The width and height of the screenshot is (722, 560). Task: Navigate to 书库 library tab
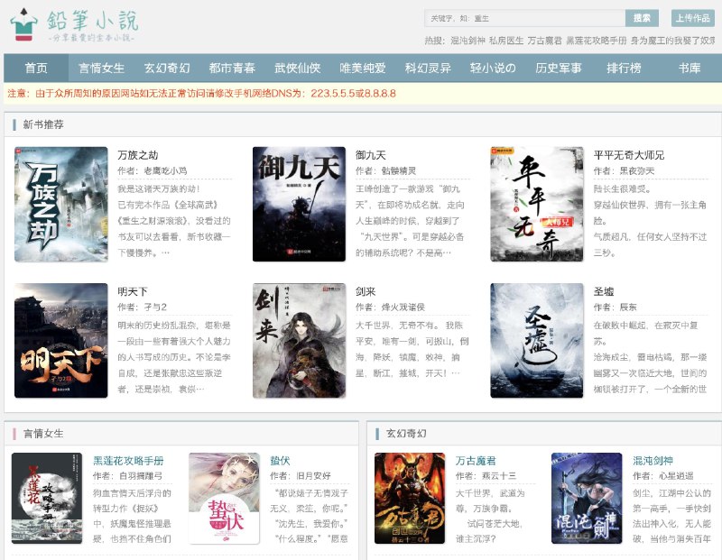pos(690,69)
